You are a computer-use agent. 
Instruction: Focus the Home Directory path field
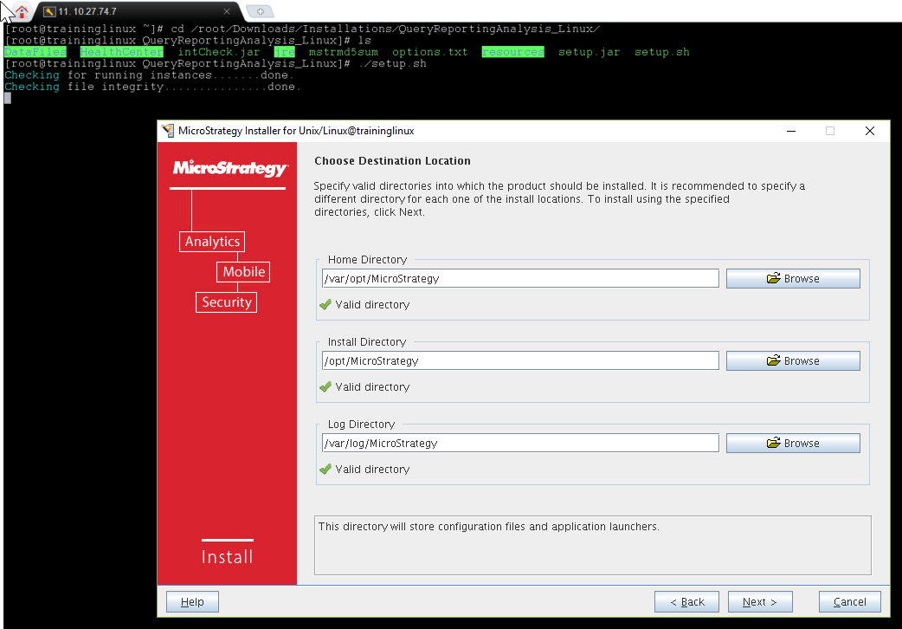(519, 278)
